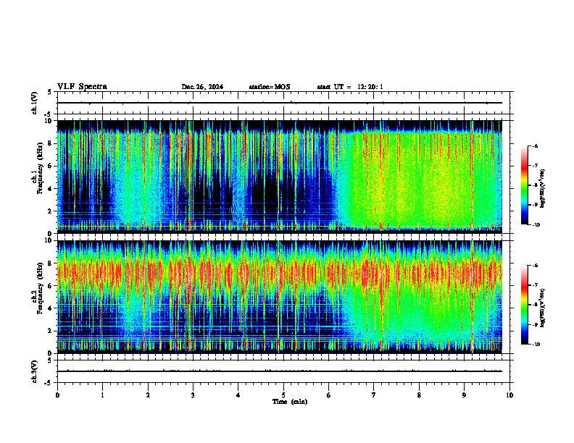Click the ch.3(V) waveform strip

[283, 371]
